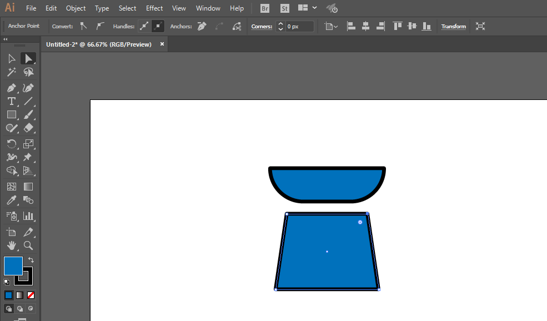
Task: Pick the Eyedropper tool
Action: 12,200
